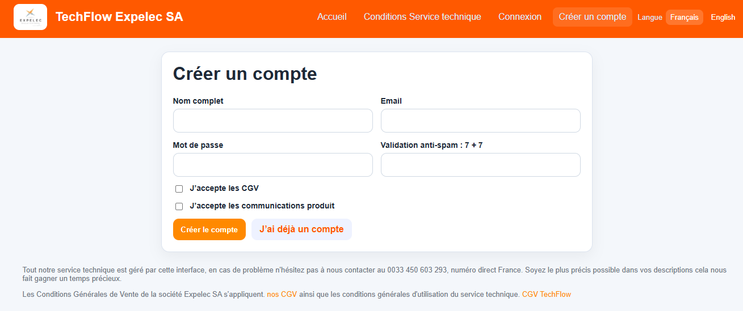Screen dimensions: 743x311
Task: Switch language to English
Action: tap(723, 18)
